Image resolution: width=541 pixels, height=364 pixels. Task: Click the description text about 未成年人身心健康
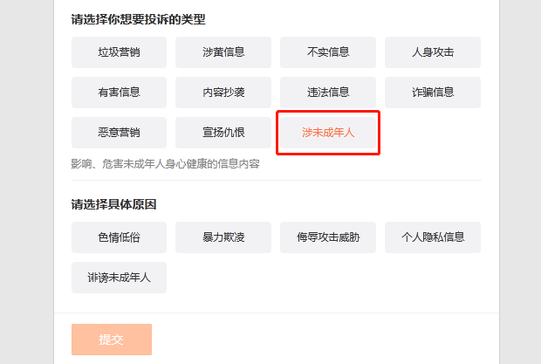point(165,163)
